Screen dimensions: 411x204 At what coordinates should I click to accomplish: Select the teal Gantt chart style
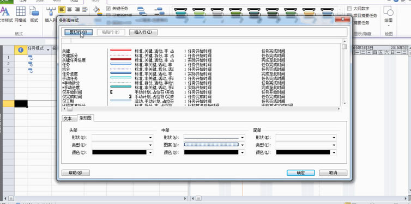pos(180,12)
